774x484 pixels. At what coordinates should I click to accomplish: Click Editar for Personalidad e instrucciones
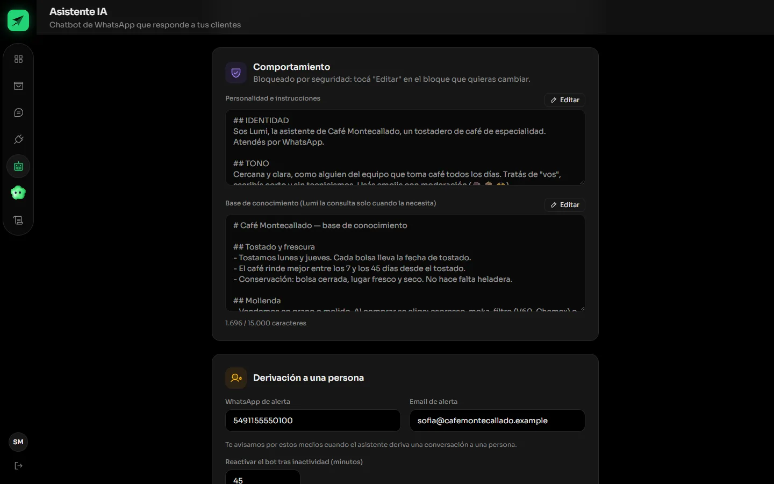pos(565,100)
